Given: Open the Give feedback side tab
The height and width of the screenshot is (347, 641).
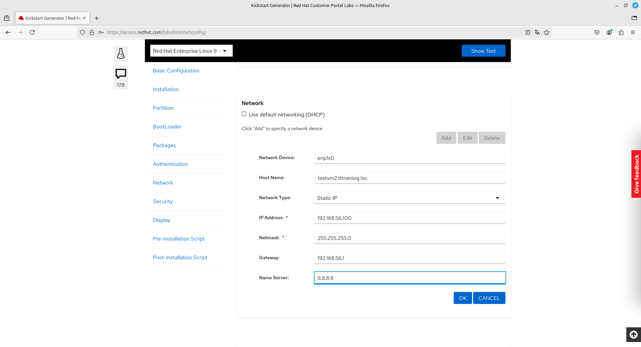Looking at the screenshot, I should [x=636, y=174].
